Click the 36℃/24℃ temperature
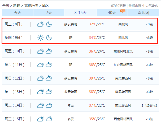Viewport: 161px width, 126px height. pyautogui.click(x=97, y=51)
